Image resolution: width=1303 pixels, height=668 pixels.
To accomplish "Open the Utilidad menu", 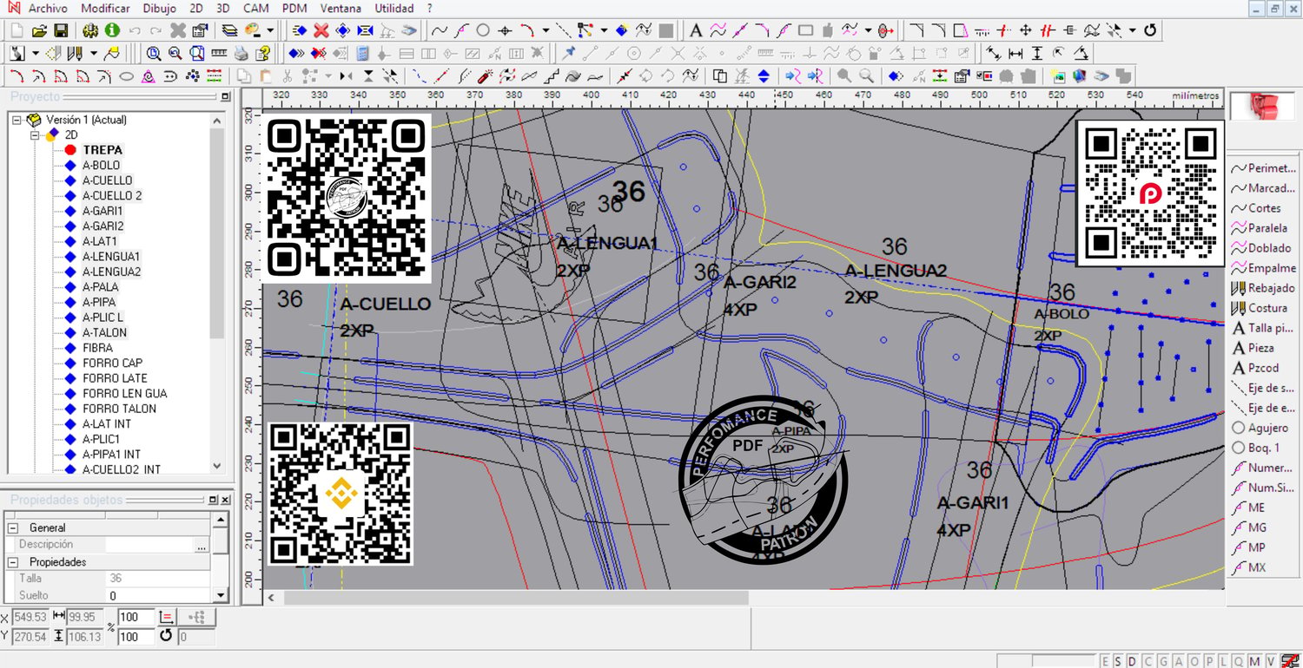I will 394,9.
